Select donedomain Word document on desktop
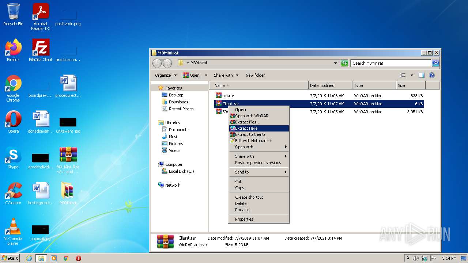Screen dimensions: 468x263 (41, 122)
